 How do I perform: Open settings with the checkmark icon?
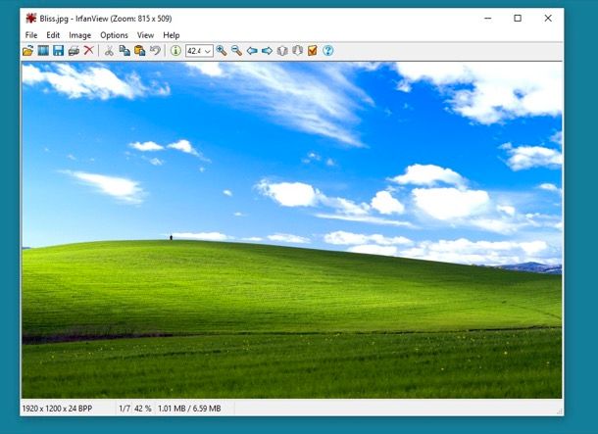313,51
